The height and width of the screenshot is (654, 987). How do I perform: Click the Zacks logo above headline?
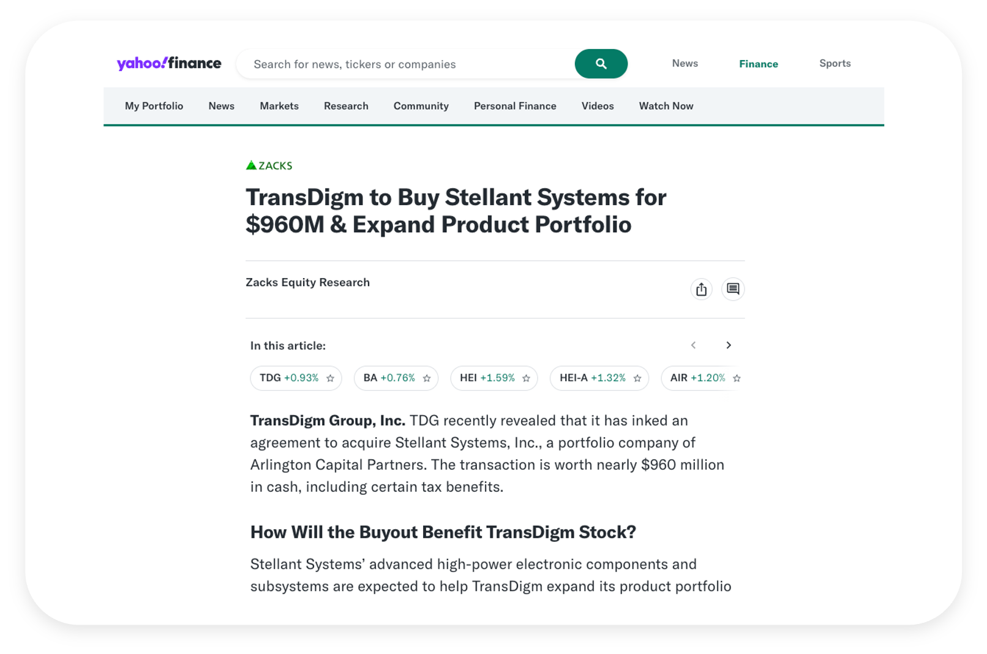(269, 165)
